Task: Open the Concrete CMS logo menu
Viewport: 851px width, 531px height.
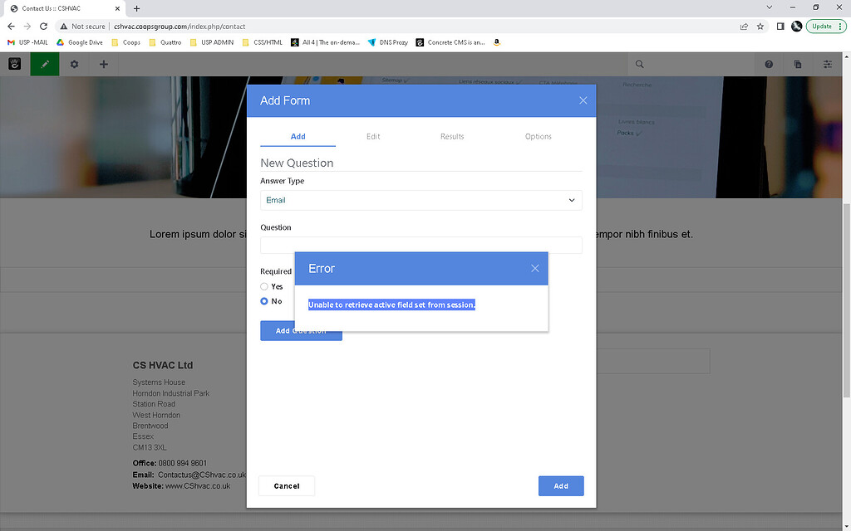Action: click(13, 64)
